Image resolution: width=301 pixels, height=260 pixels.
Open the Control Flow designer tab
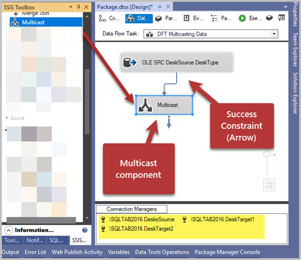point(109,18)
